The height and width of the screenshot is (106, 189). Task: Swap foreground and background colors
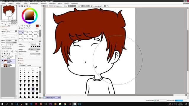point(40,26)
